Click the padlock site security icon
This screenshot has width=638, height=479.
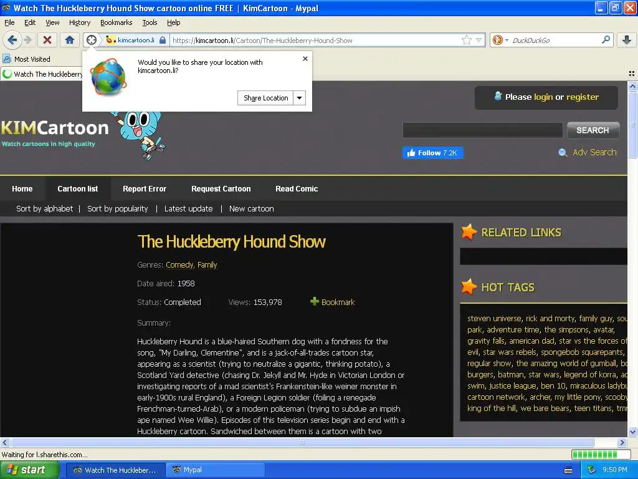(163, 40)
